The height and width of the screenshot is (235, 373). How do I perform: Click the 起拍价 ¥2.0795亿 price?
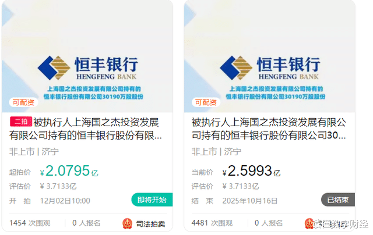(69, 171)
